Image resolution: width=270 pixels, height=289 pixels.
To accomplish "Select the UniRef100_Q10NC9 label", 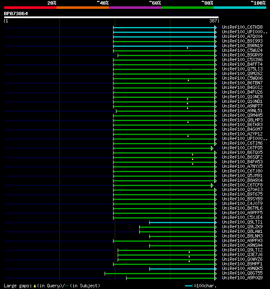I will point(242,97).
